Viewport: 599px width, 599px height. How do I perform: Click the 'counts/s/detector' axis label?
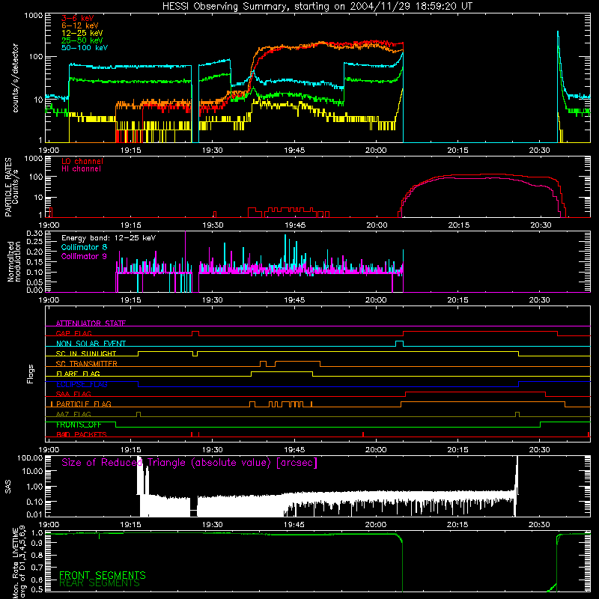tap(16, 78)
